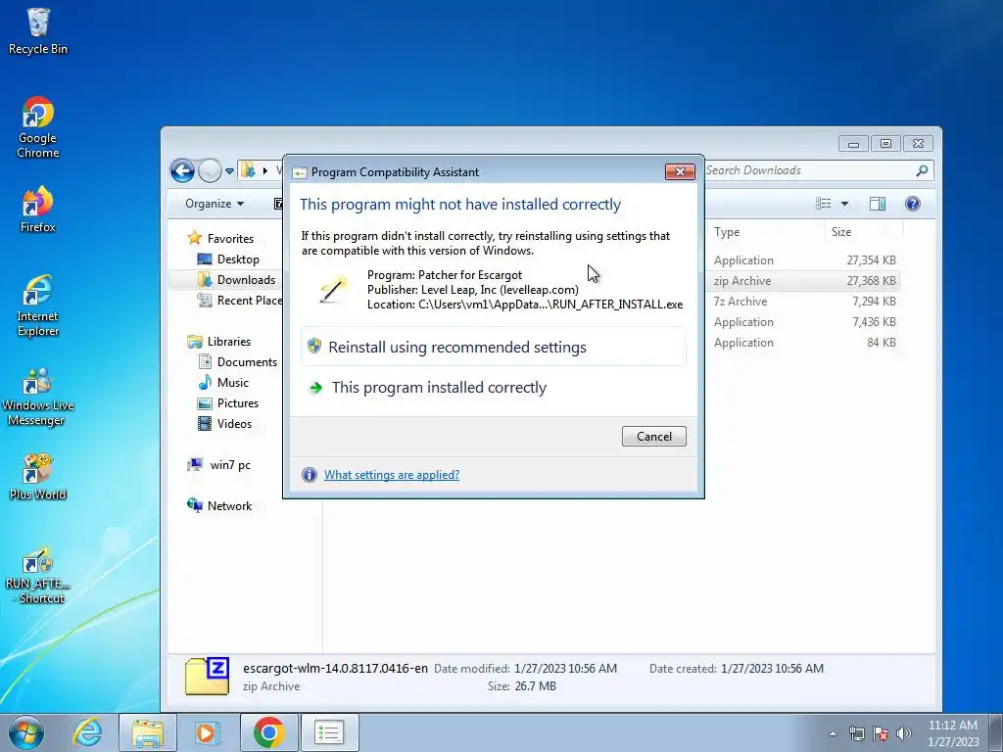Click the Date created value in details pane
Viewport: 1003px width, 752px height.
click(772, 668)
